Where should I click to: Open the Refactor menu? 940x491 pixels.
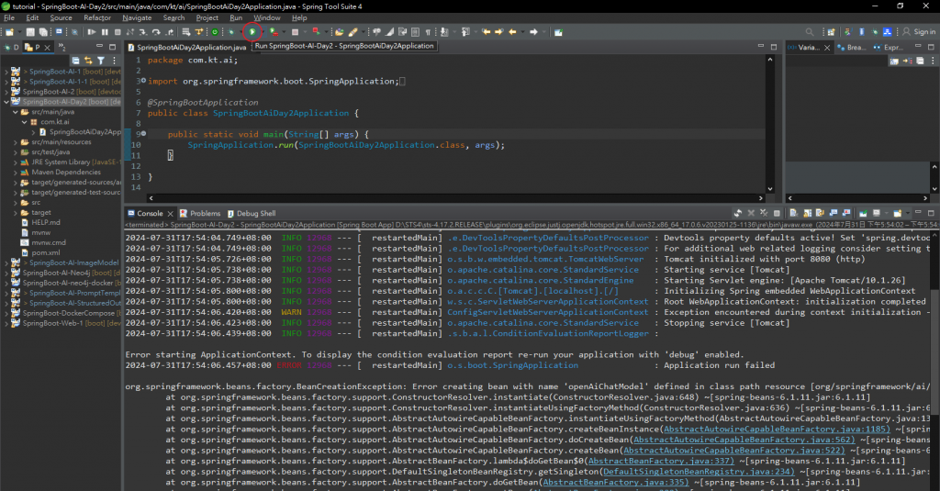pos(96,17)
